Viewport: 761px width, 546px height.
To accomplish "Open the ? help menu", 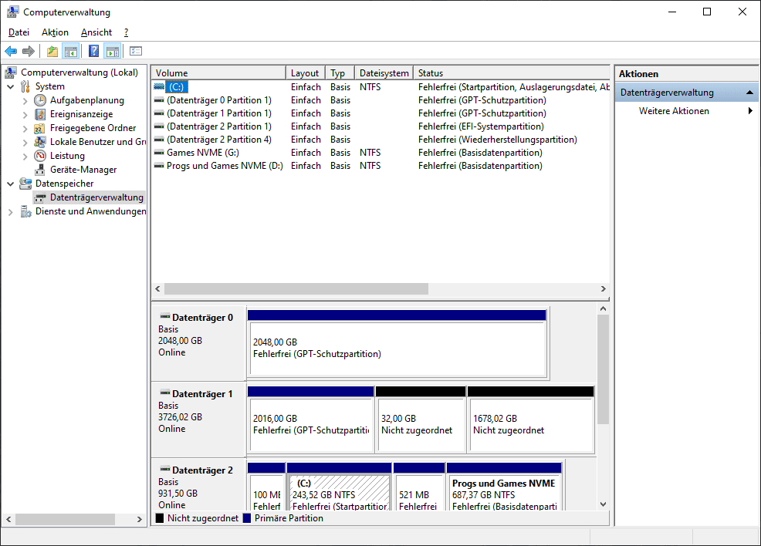I will point(126,32).
